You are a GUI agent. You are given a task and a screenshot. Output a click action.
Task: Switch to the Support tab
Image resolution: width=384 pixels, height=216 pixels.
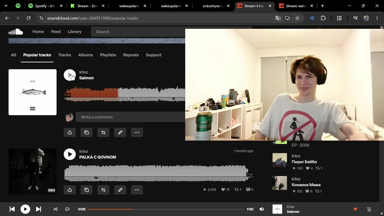[x=154, y=55]
